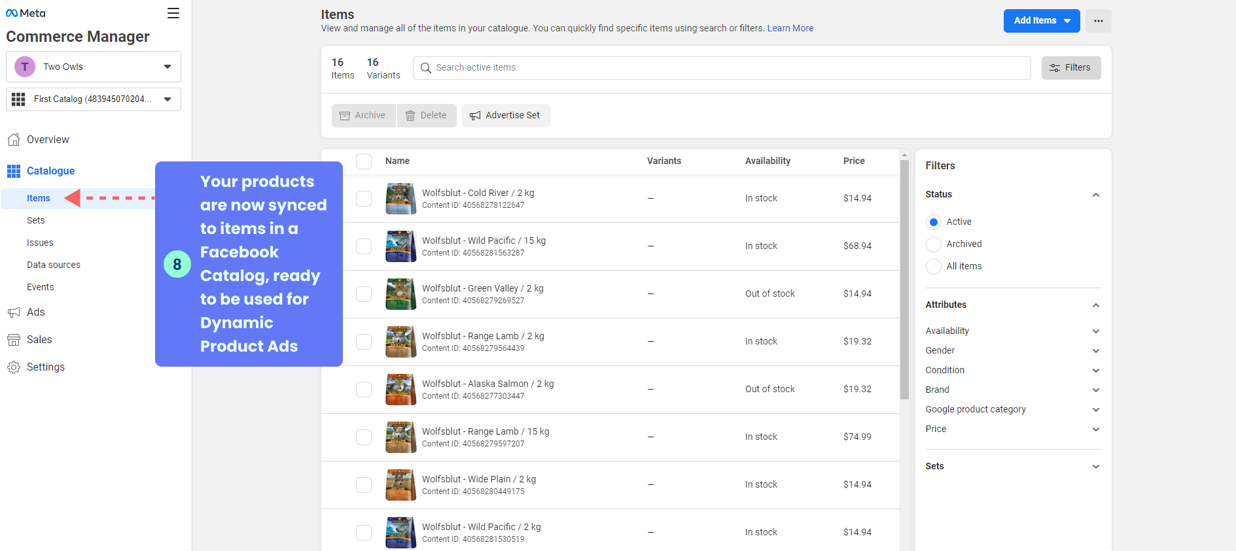Click the Sales storefront icon

click(x=14, y=340)
